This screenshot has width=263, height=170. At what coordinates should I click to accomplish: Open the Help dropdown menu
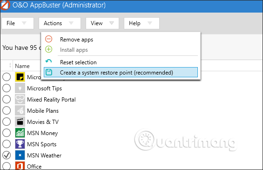pos(142,23)
